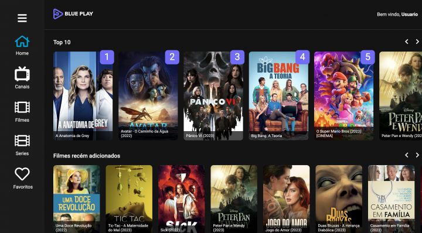Show next Top 10 items arrow
Image resolution: width=422 pixels, height=233 pixels.
click(x=417, y=42)
